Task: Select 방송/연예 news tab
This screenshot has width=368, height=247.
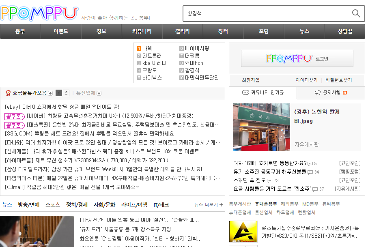Action: point(29,205)
